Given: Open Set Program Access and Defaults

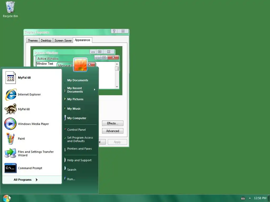Looking at the screenshot, I should [x=80, y=139].
